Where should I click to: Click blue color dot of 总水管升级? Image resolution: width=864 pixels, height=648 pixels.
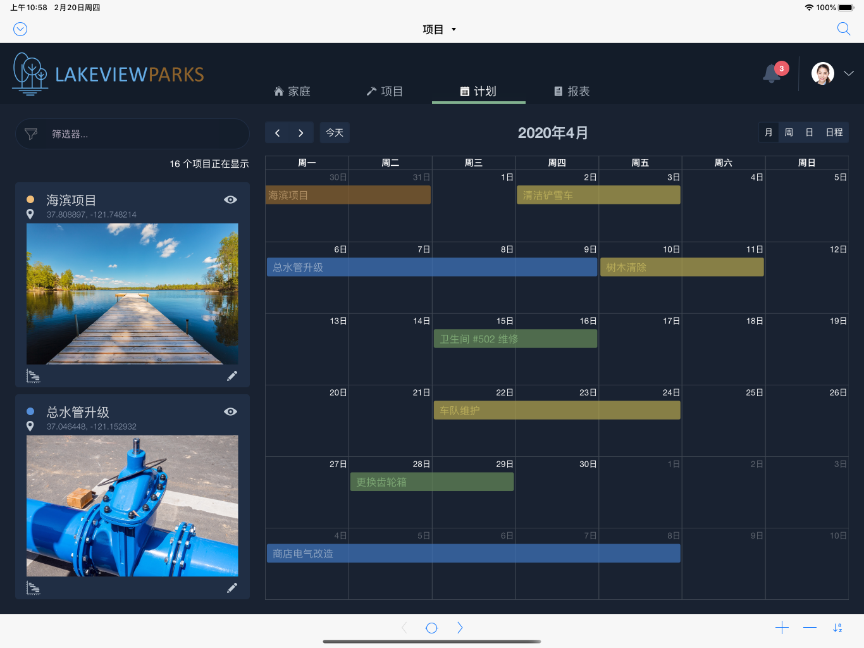[30, 411]
